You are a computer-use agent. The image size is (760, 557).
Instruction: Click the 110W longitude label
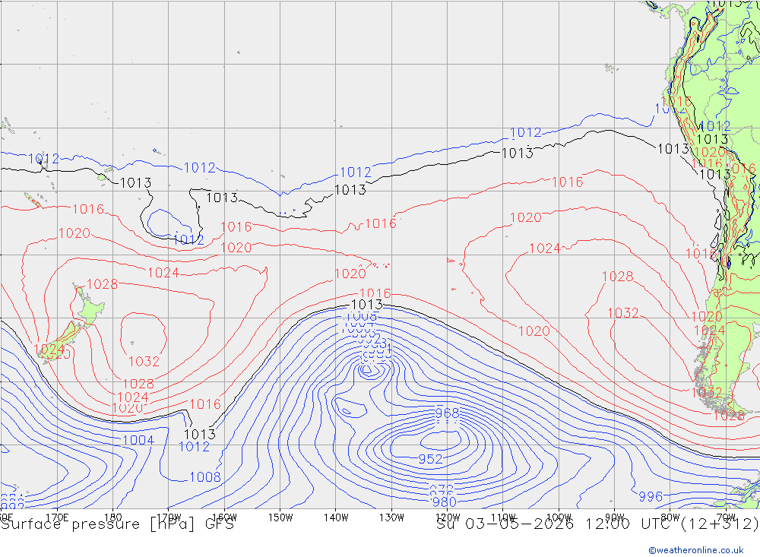click(503, 517)
